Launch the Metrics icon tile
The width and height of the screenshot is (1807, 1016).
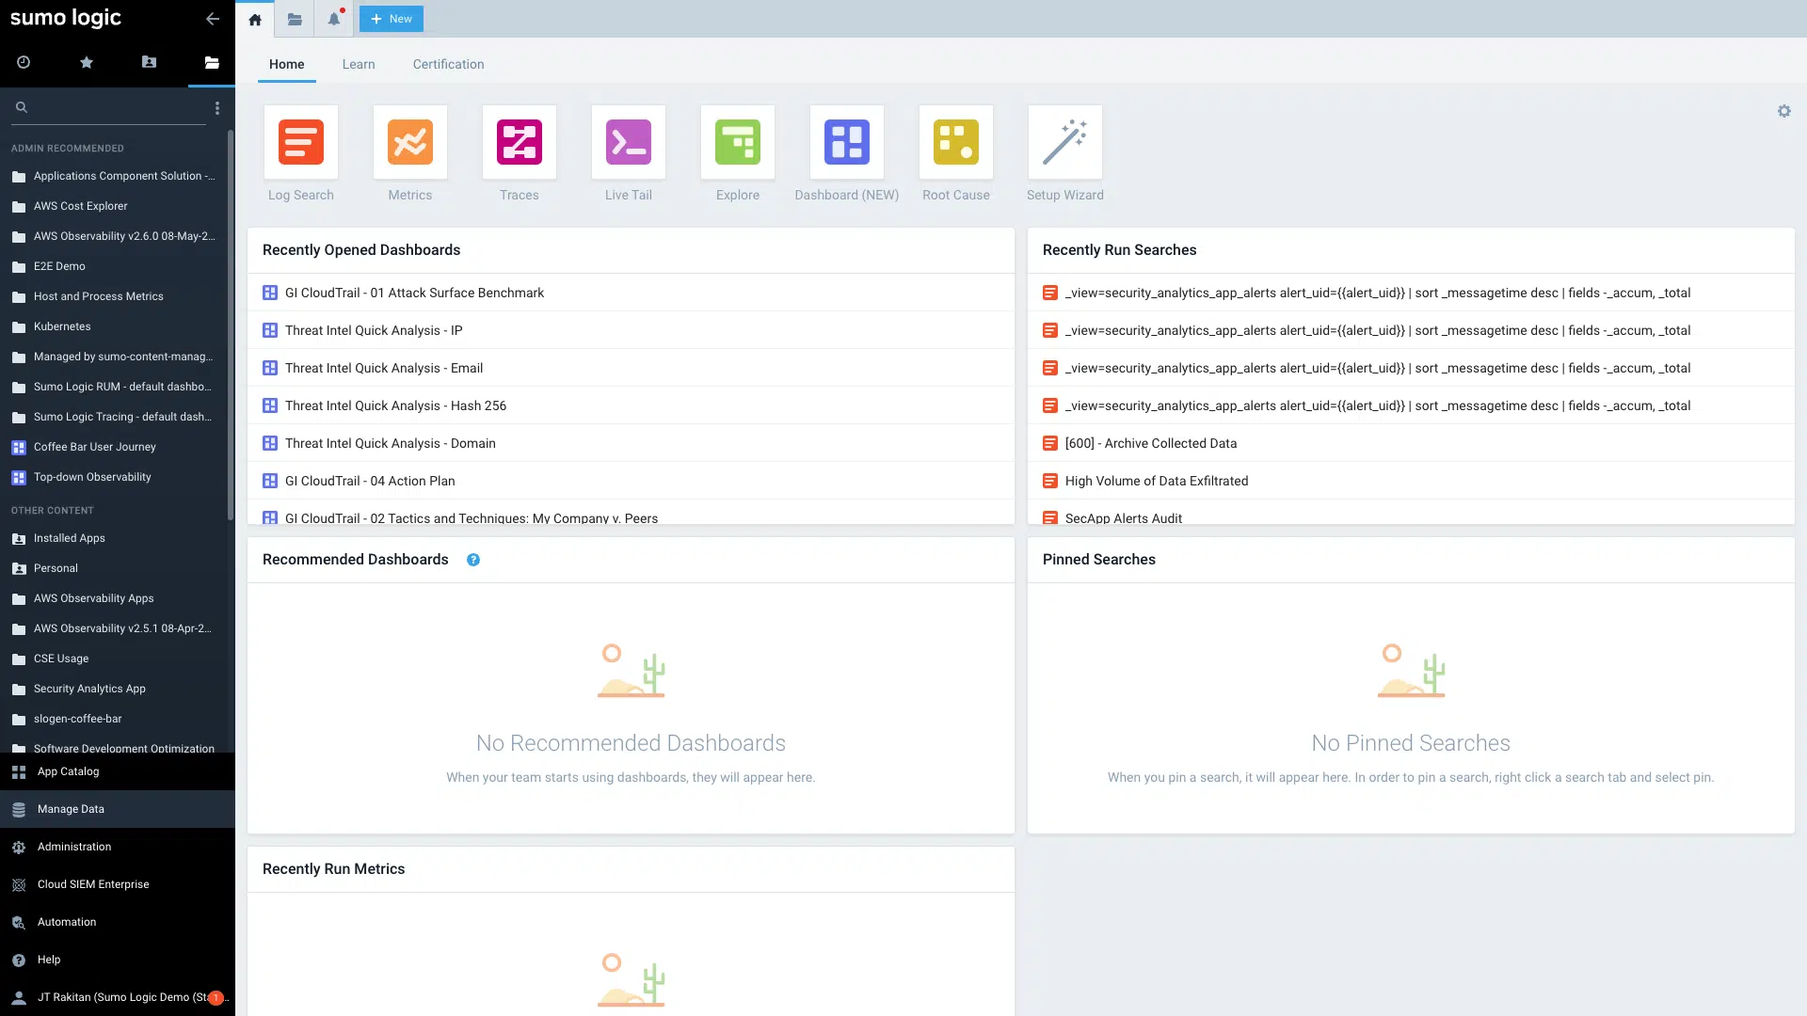(409, 142)
